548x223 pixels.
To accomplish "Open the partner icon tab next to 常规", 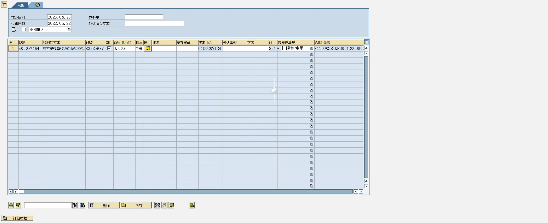I will (x=37, y=5).
